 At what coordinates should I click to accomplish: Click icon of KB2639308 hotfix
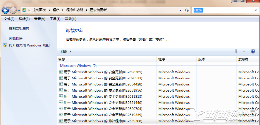pyautogui.click(x=61, y=121)
